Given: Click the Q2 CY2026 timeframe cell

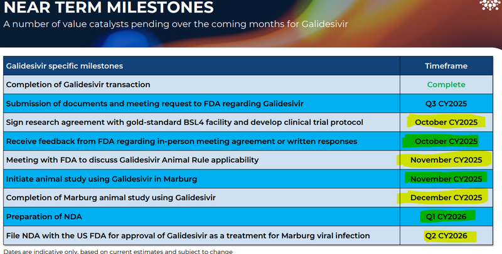Looking at the screenshot, I should (x=446, y=236).
